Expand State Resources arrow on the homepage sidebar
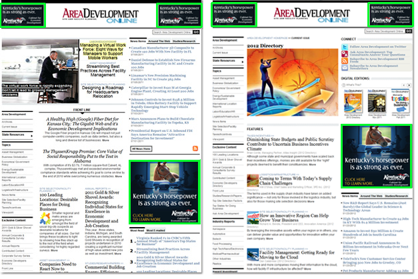418x279 pixels. (x=32, y=136)
